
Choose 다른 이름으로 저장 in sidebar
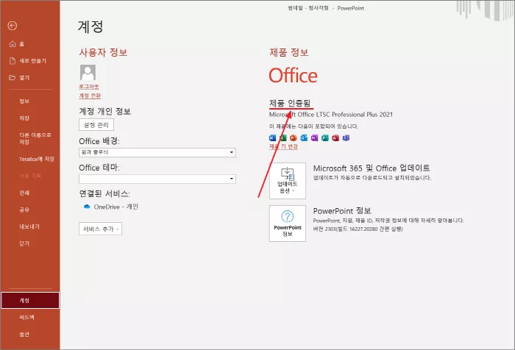pyautogui.click(x=35, y=138)
